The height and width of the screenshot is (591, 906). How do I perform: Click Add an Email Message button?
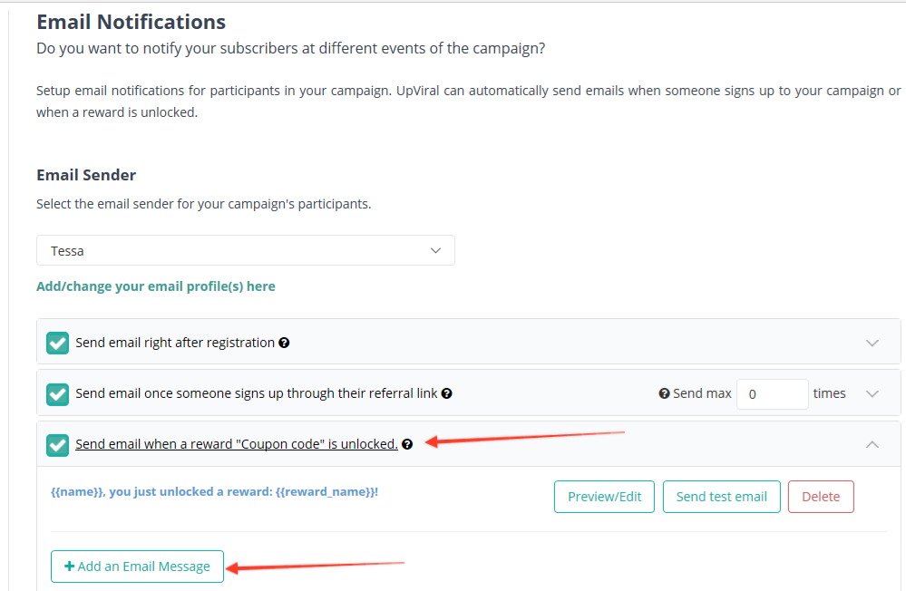(x=137, y=567)
